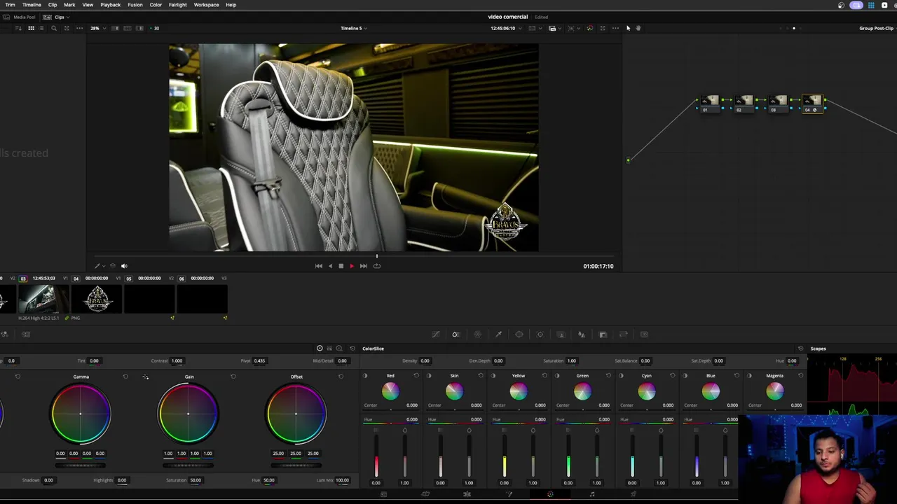Select the hand pan tool in node editor
Image resolution: width=897 pixels, height=504 pixels.
[x=638, y=28]
